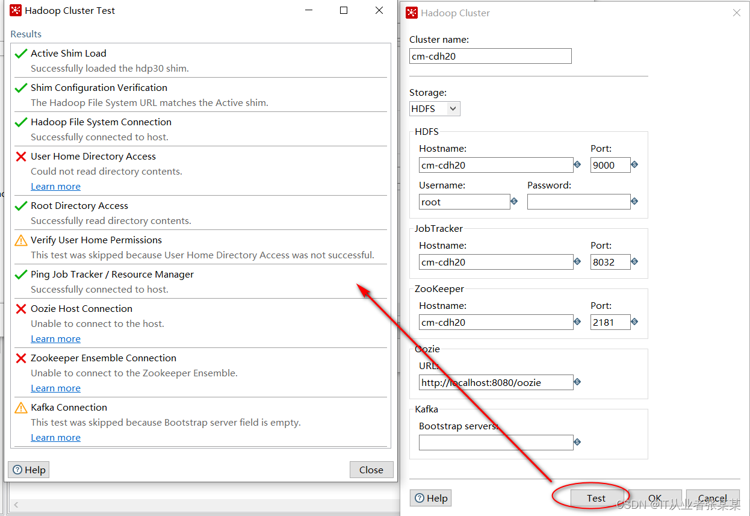The image size is (750, 516).
Task: Click red X icon for Zookeeper Ensemble Connection
Action: pos(21,358)
